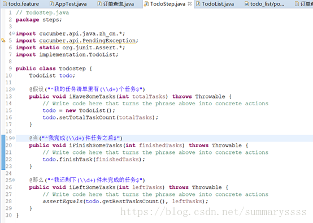Place cursor in 'package steps;' line

tap(39, 20)
